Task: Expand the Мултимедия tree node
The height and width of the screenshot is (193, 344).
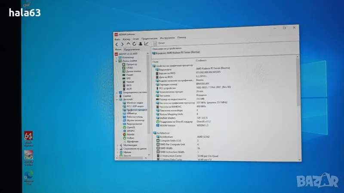Action: tap(116, 145)
